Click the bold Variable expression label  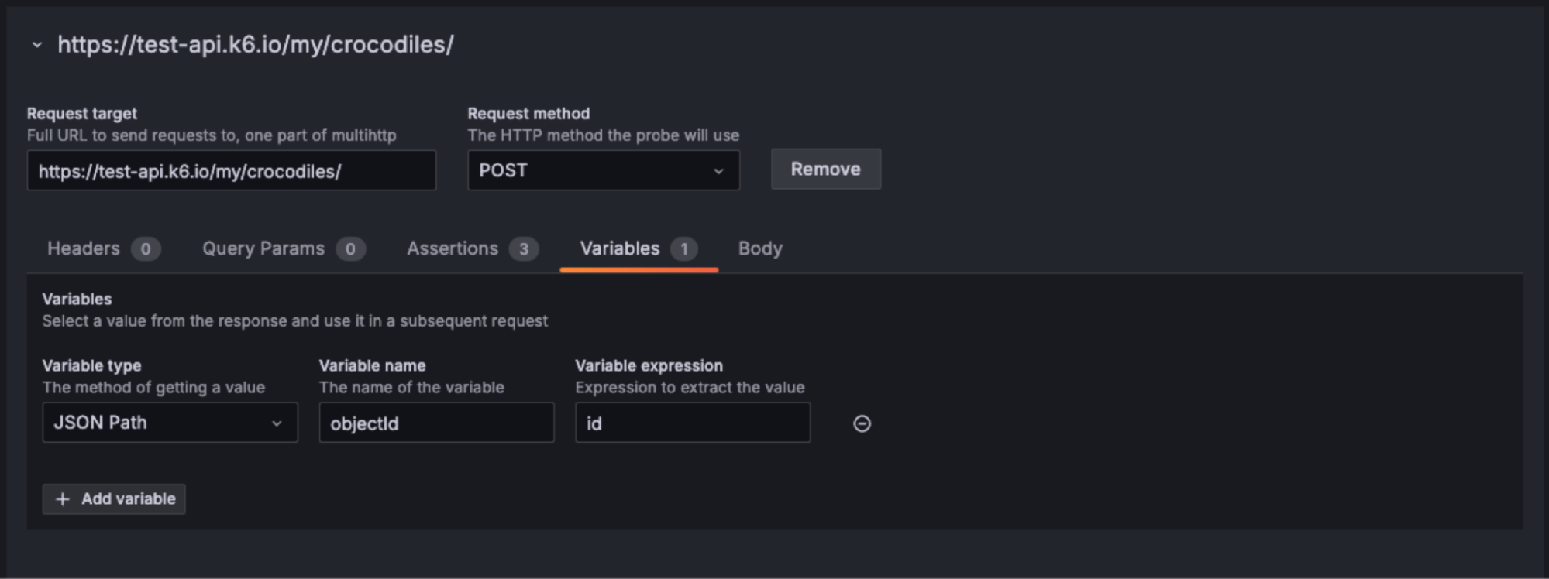[649, 365]
